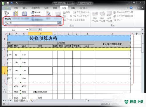This screenshot has height=107, width=146.
Task: Toggle Show Ink (显示墨迹)
Action: point(79,20)
